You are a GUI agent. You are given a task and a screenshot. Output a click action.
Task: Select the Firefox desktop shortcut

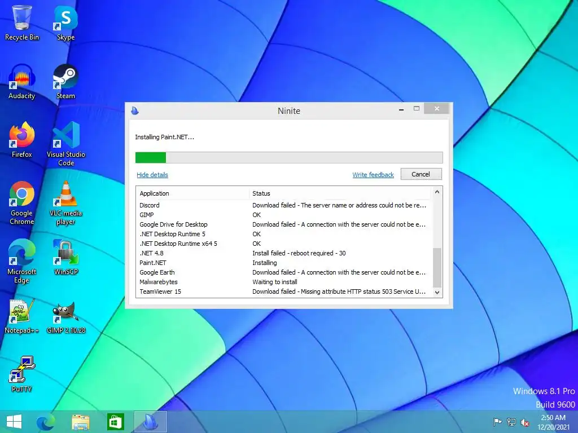pos(22,140)
